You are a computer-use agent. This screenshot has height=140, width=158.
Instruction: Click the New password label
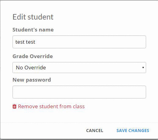click(x=32, y=80)
